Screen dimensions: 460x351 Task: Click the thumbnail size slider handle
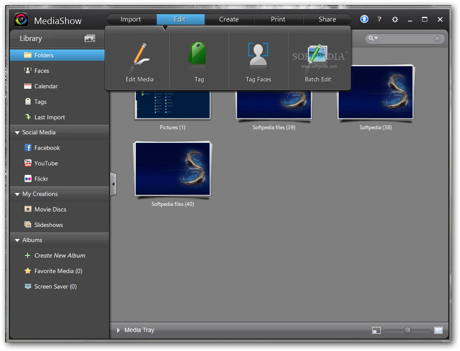pyautogui.click(x=407, y=330)
